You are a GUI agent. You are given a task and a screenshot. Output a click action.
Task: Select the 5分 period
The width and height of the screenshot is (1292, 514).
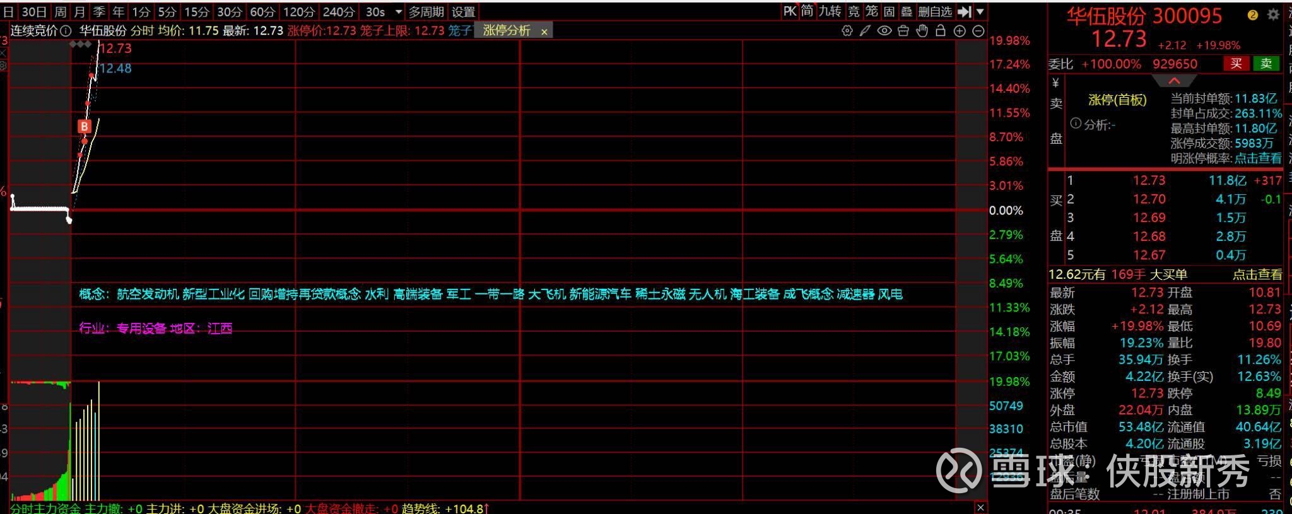tap(167, 12)
